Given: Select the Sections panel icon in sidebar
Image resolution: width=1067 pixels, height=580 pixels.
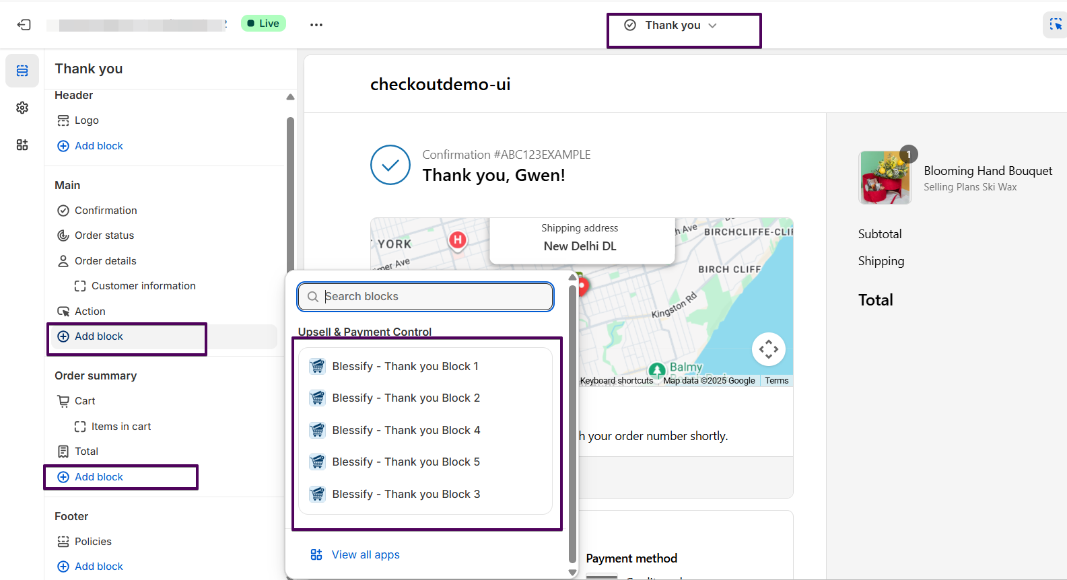Looking at the screenshot, I should (22, 71).
